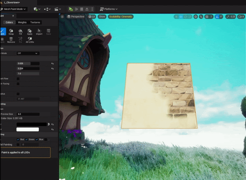Open the white erase color swatch
Screen dimensions: 246x180
[28, 129]
